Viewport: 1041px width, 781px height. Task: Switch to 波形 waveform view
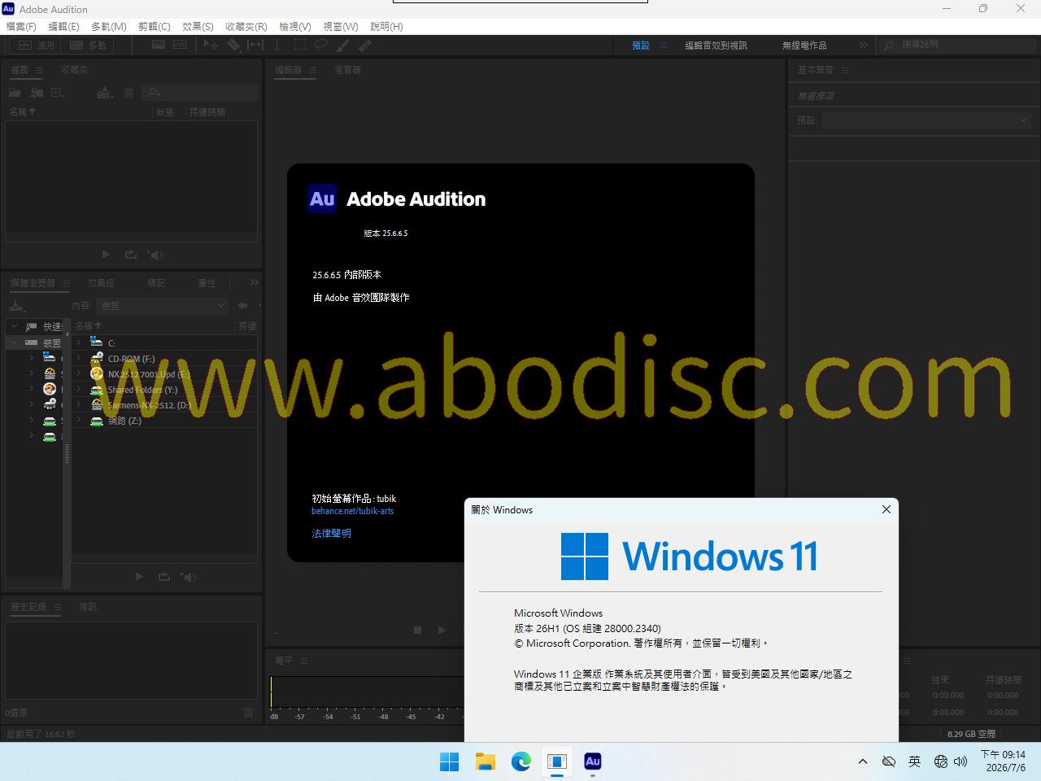point(37,46)
